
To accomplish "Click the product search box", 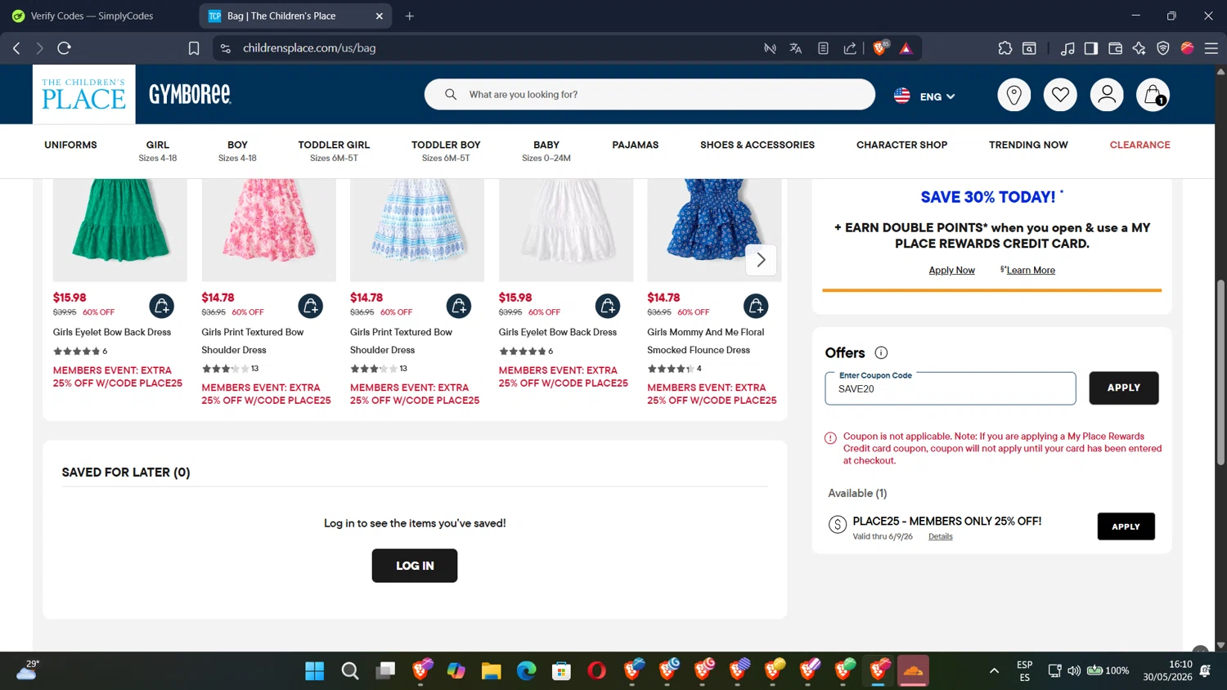I will pyautogui.click(x=649, y=95).
